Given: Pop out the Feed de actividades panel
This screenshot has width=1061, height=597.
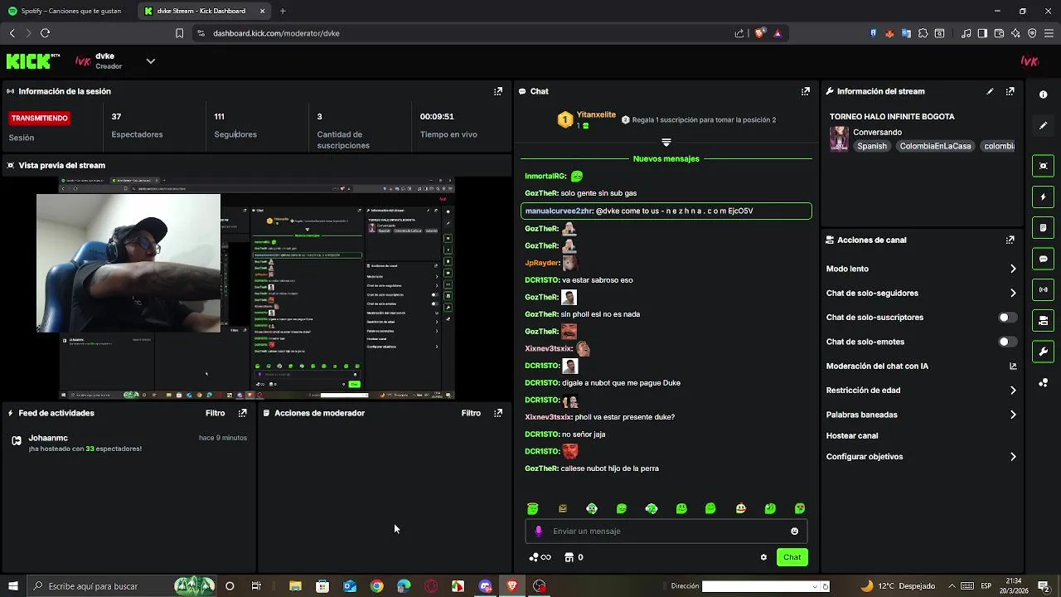Looking at the screenshot, I should (242, 413).
